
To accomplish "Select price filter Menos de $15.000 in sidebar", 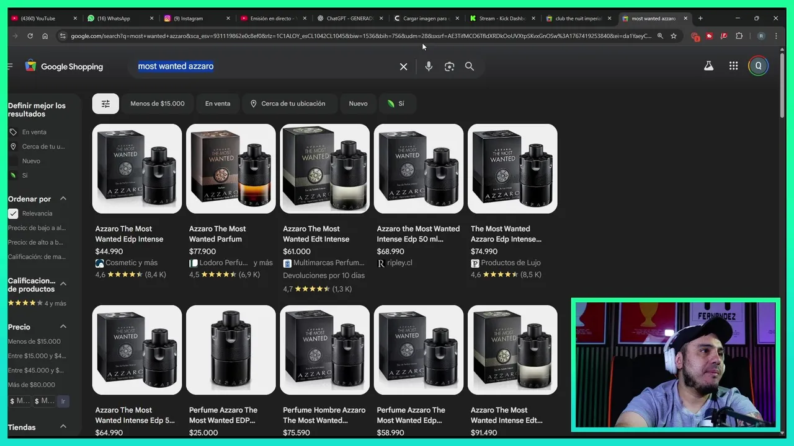I will click(34, 341).
